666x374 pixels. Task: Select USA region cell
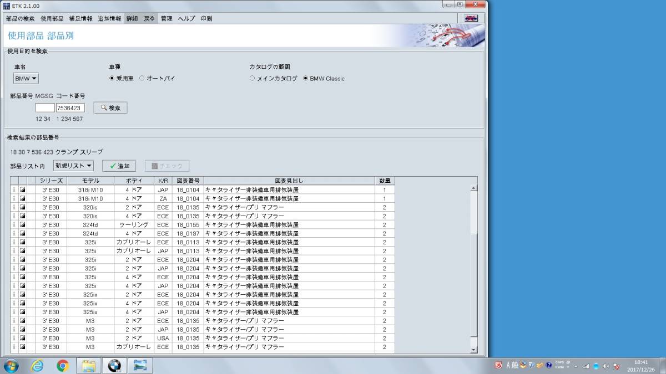point(163,338)
